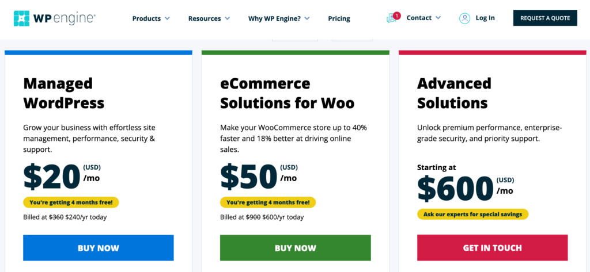Click the Advanced Solutions heading
This screenshot has height=272, width=590.
pyautogui.click(x=454, y=93)
